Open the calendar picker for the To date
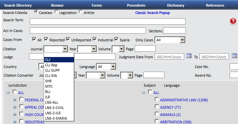This screenshot has width=238, height=124. coord(234,56)
